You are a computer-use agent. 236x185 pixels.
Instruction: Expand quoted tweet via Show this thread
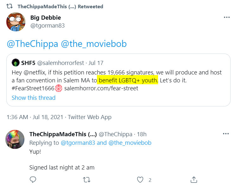point(34,98)
